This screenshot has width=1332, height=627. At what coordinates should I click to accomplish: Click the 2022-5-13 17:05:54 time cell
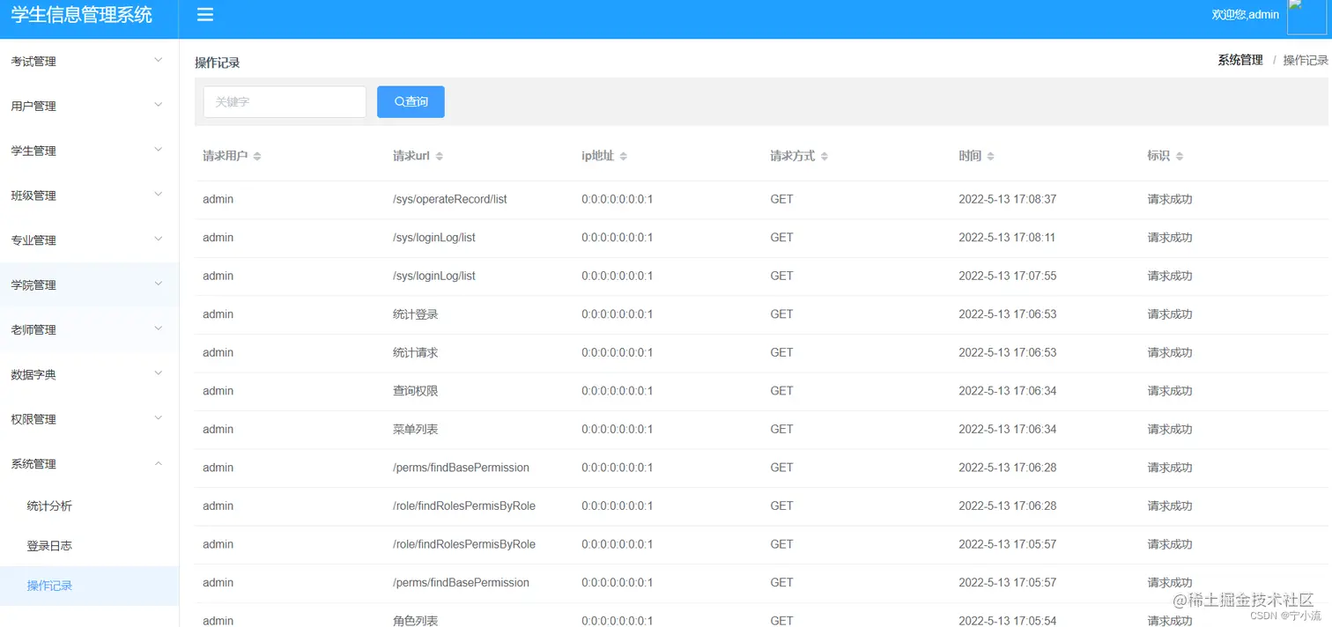click(1008, 621)
